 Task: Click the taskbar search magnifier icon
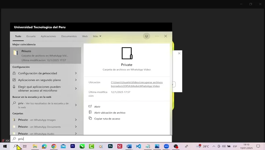pyautogui.click(x=15, y=146)
